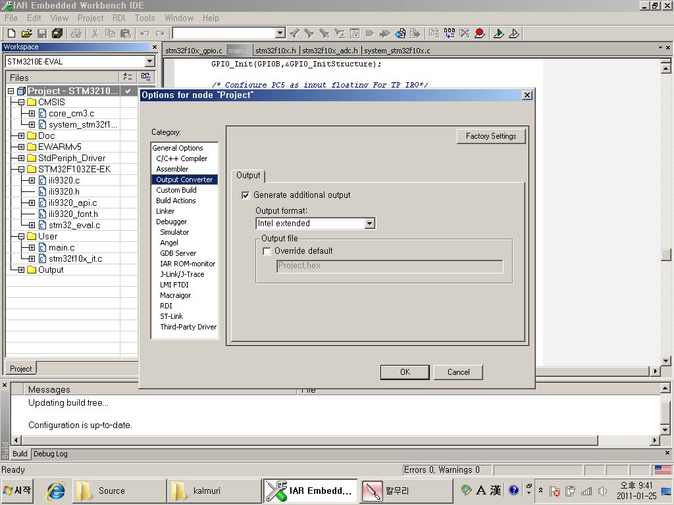Open the Tools menu
Viewport: 674px width, 505px height.
(144, 18)
